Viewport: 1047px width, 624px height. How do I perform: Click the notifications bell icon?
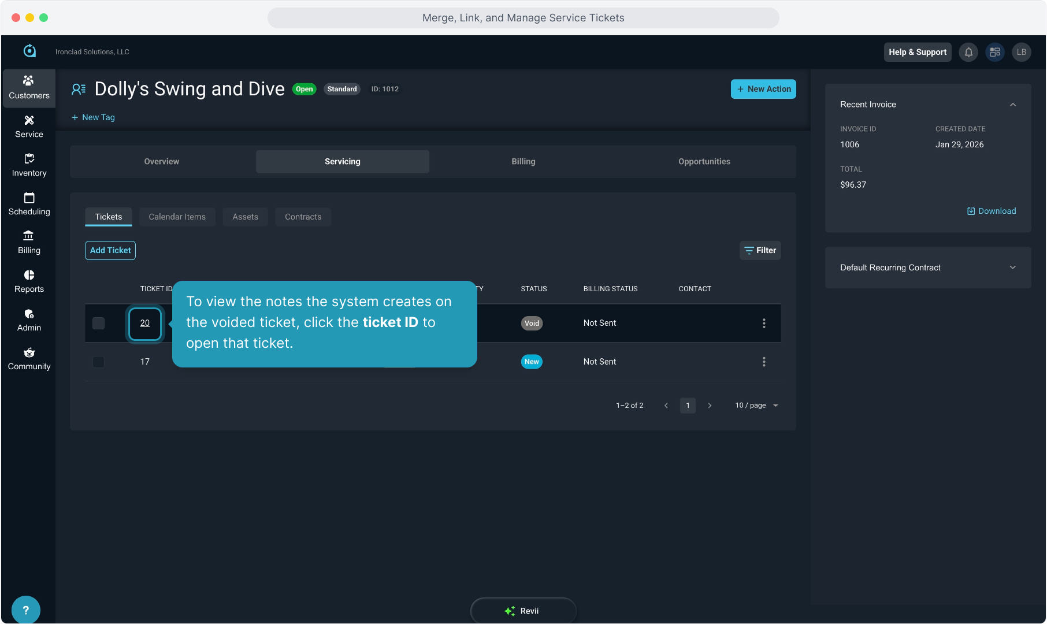click(968, 52)
